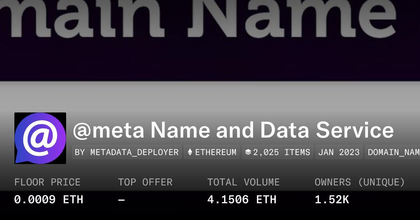
Task: Click the TOTAL VOLUME stat label
Action: coord(243,182)
